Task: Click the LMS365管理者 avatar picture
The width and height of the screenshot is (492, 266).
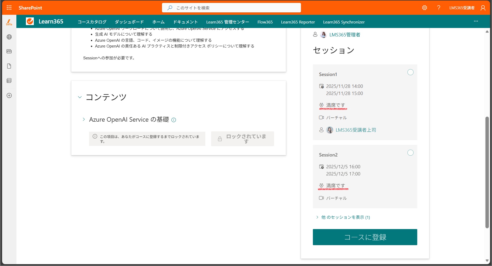Action: point(323,35)
